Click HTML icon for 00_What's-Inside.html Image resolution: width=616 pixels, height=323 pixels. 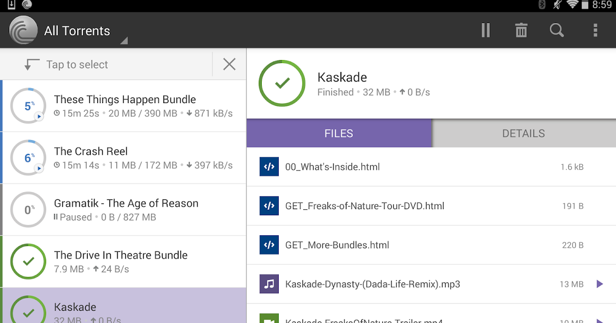coord(269,167)
